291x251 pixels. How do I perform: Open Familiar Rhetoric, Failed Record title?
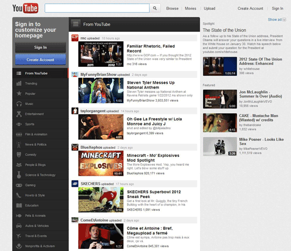151,49
